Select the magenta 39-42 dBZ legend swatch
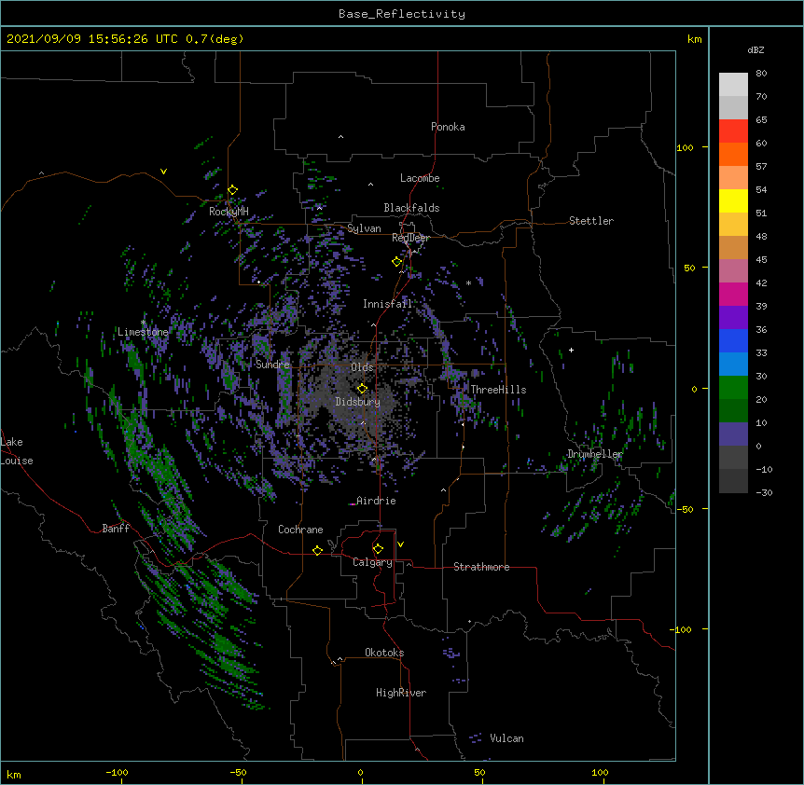804x785 pixels. click(733, 294)
